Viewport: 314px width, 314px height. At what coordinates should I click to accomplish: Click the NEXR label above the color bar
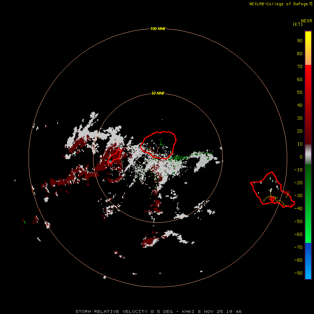tap(307, 21)
